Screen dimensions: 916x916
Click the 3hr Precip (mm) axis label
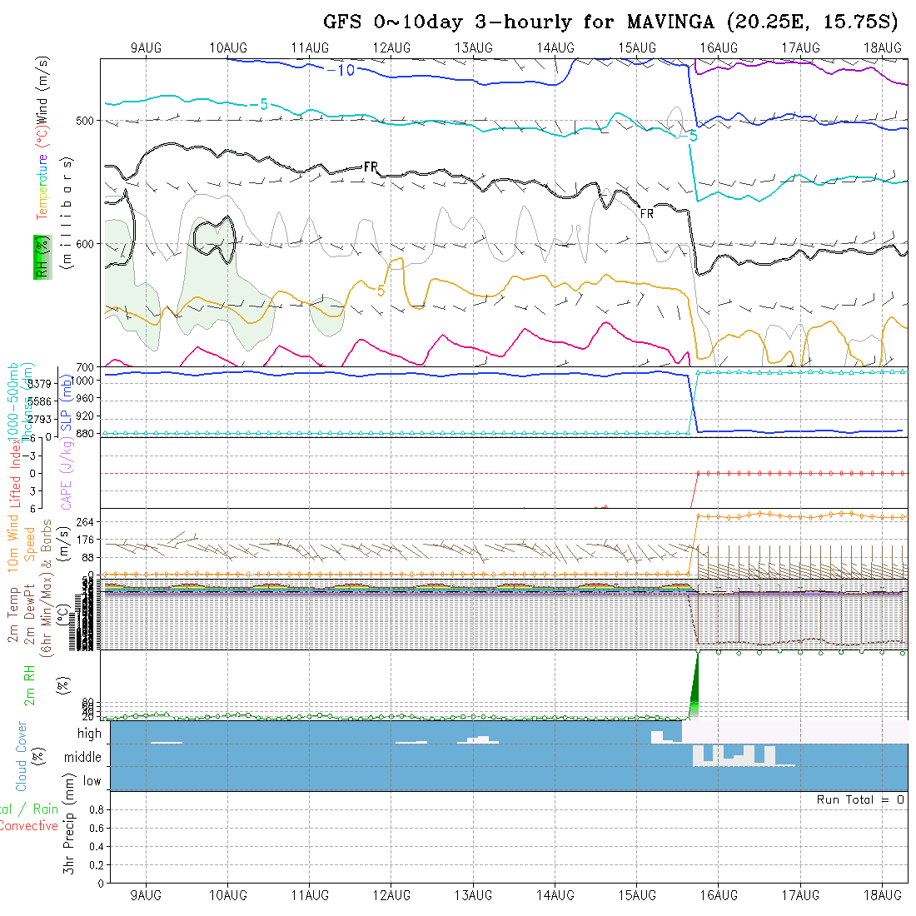pos(69,824)
